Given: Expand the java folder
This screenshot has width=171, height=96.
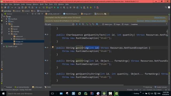Looking at the screenshot, I should 6,21.
